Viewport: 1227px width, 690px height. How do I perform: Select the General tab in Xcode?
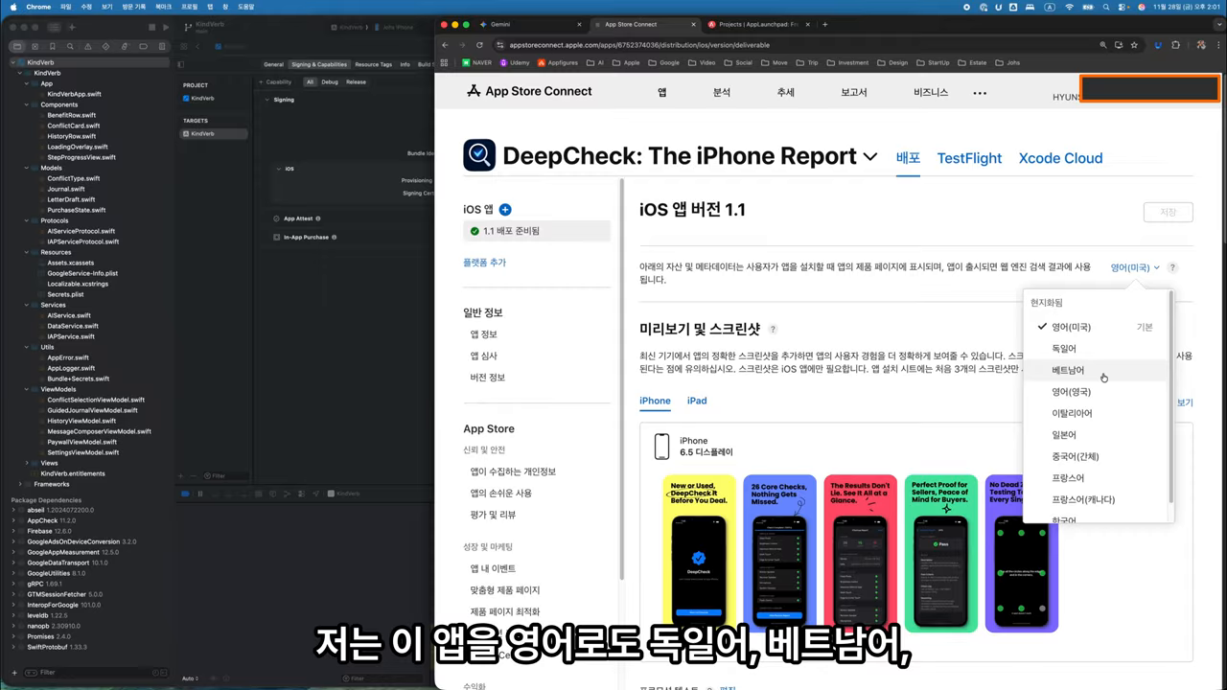[x=273, y=64]
